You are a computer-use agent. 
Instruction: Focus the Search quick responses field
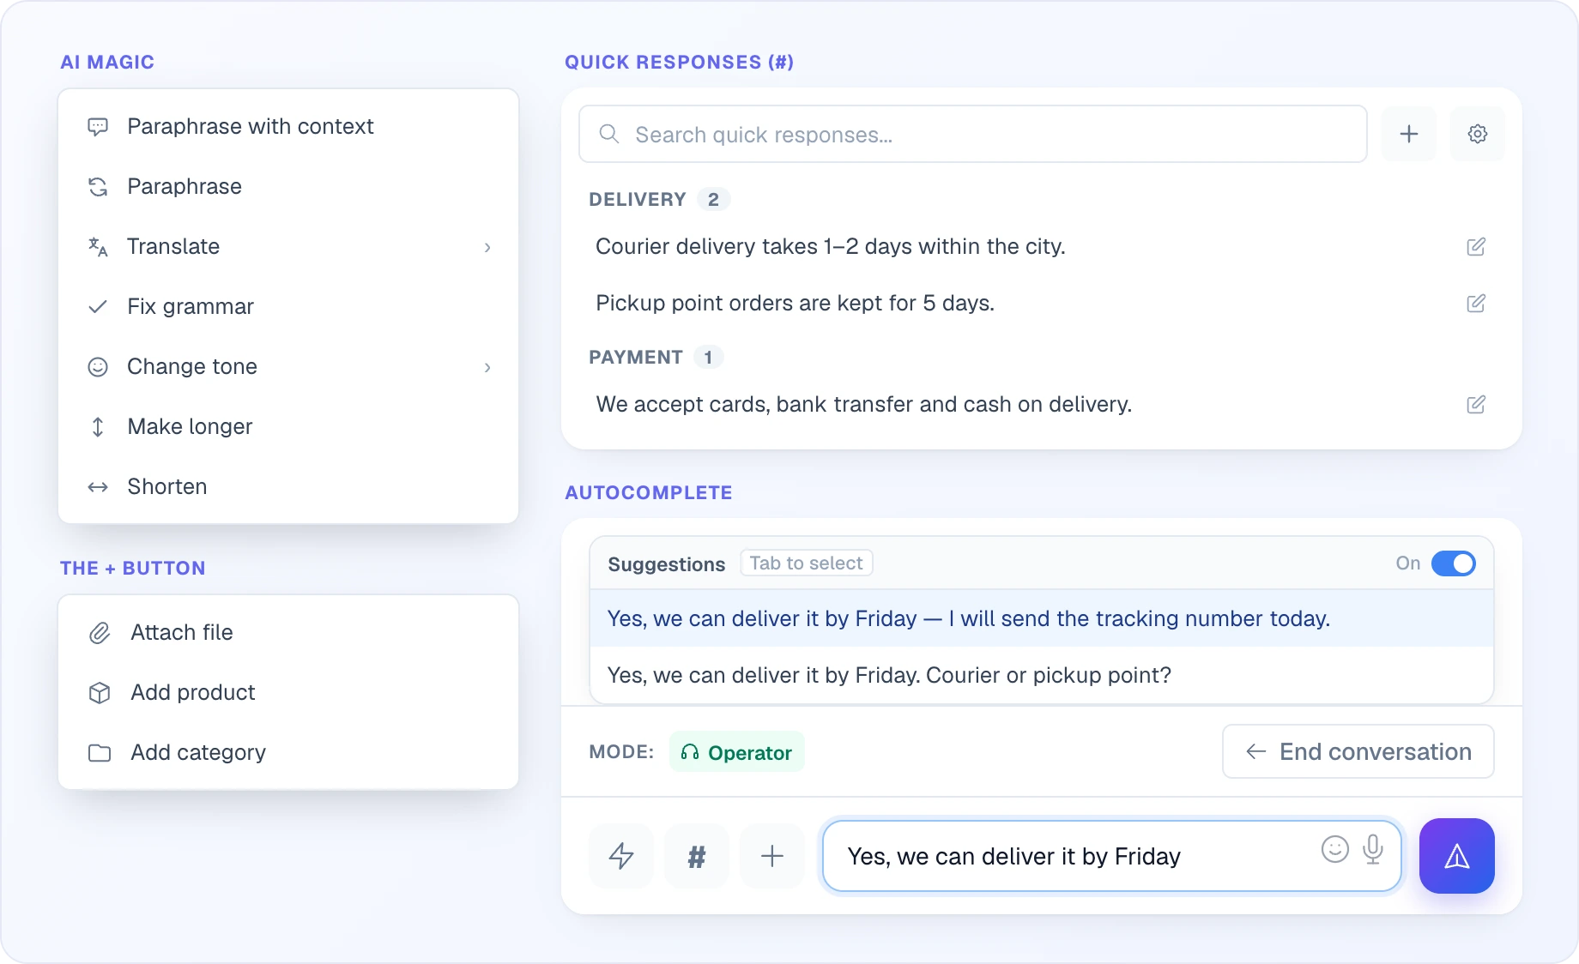(973, 134)
